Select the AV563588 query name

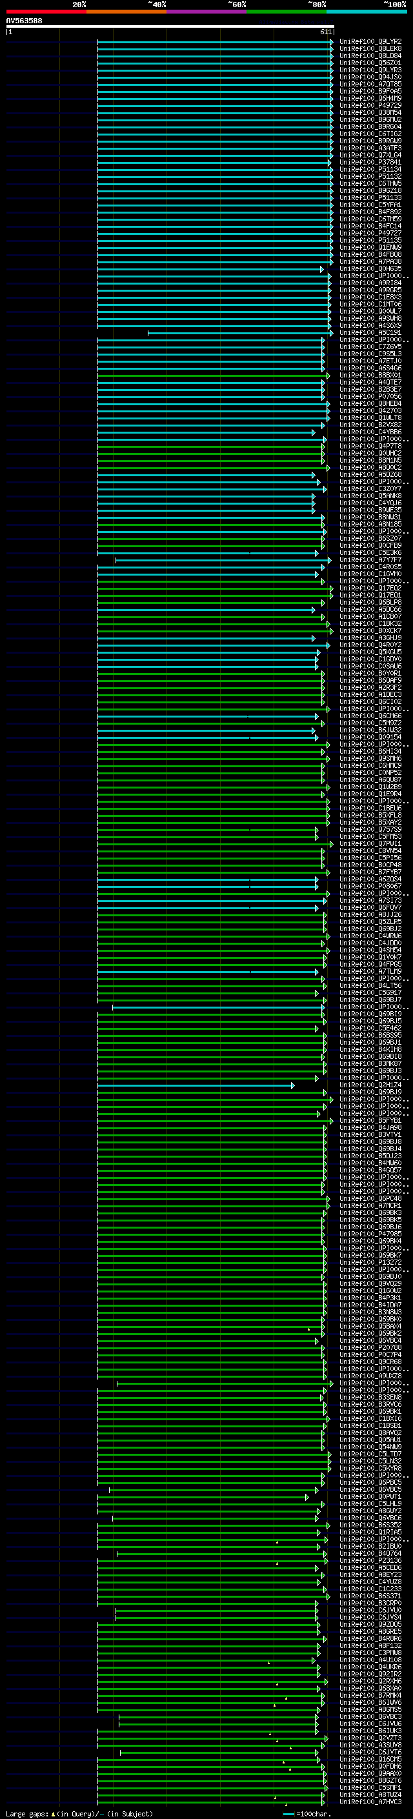(24, 21)
